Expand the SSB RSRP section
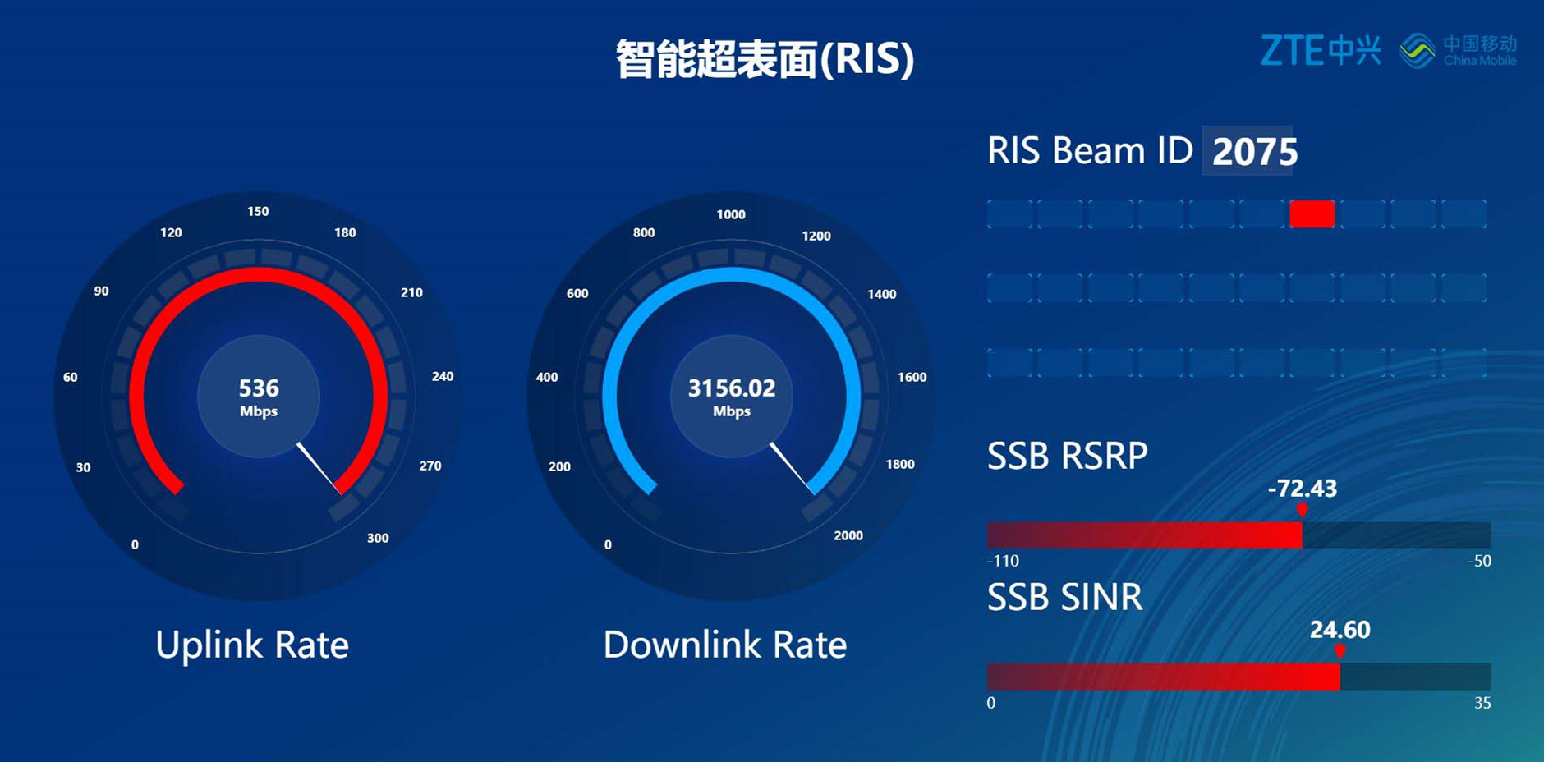The height and width of the screenshot is (762, 1544). [1068, 456]
